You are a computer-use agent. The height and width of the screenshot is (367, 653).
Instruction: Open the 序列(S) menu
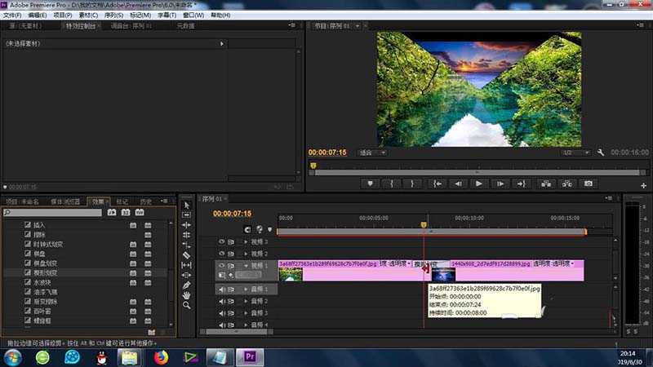point(113,15)
